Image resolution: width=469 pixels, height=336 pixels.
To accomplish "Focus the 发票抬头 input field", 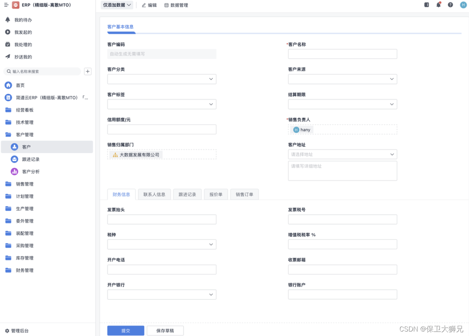I will (x=162, y=219).
